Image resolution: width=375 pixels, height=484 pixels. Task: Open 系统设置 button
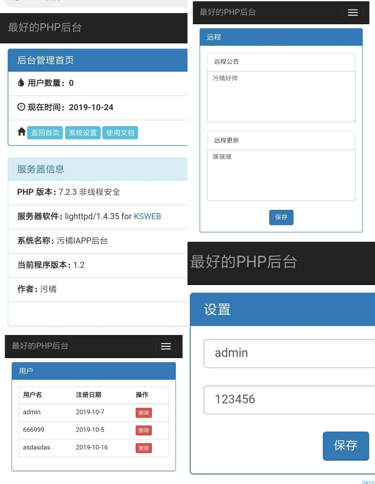tap(83, 133)
